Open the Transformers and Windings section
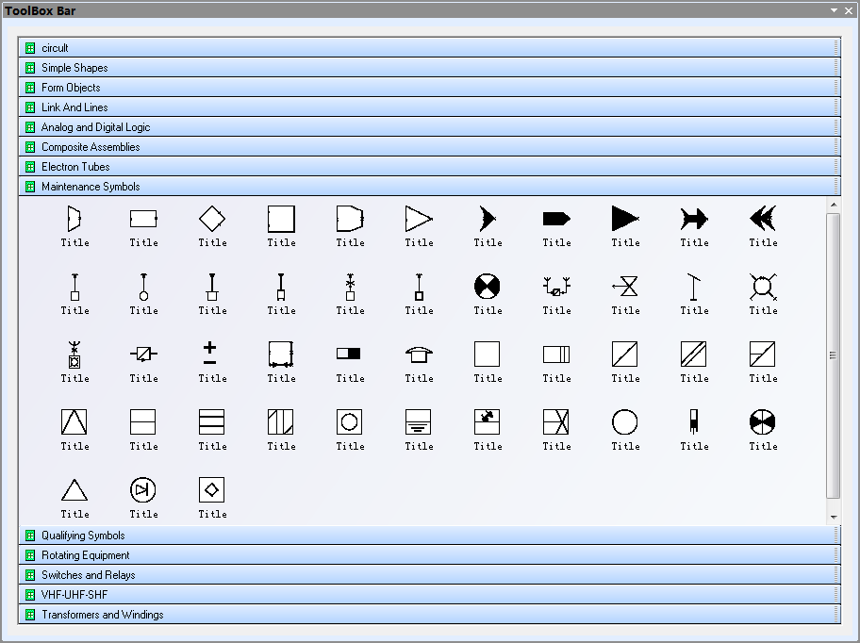 (x=102, y=615)
